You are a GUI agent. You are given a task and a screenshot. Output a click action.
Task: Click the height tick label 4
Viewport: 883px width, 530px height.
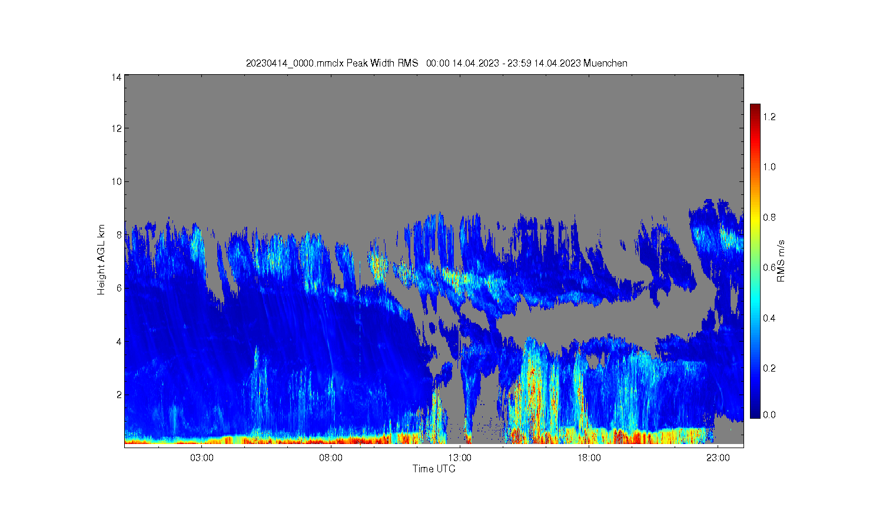[119, 341]
